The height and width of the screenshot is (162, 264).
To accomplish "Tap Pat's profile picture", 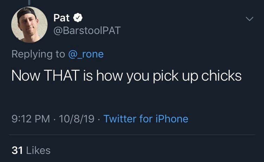I will coord(29,25).
